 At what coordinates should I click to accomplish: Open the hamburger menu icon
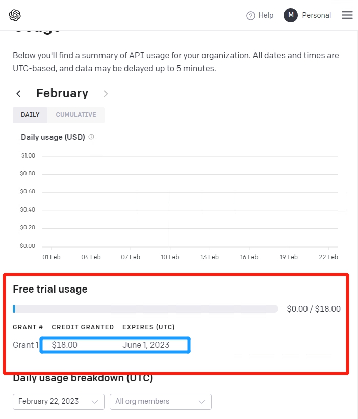pyautogui.click(x=347, y=15)
